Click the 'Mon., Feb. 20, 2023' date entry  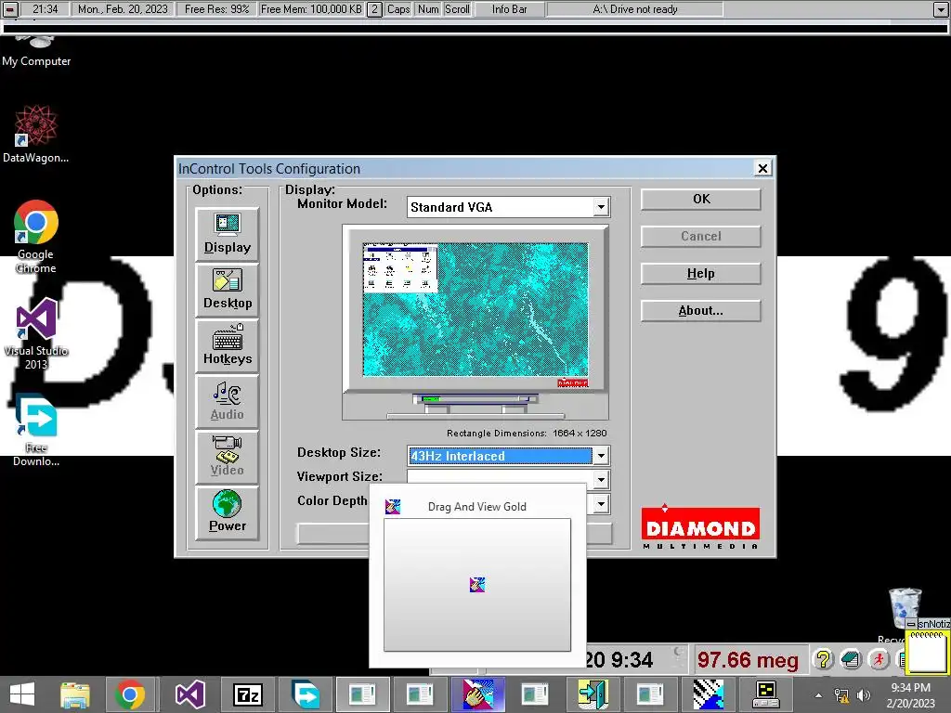click(x=123, y=9)
